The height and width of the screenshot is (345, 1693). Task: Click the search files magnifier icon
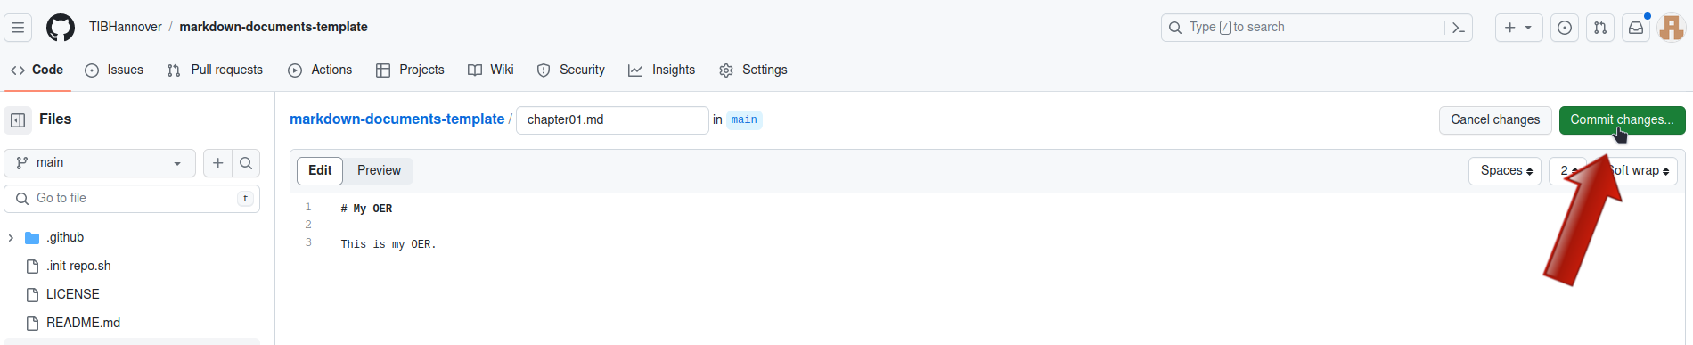(x=246, y=163)
